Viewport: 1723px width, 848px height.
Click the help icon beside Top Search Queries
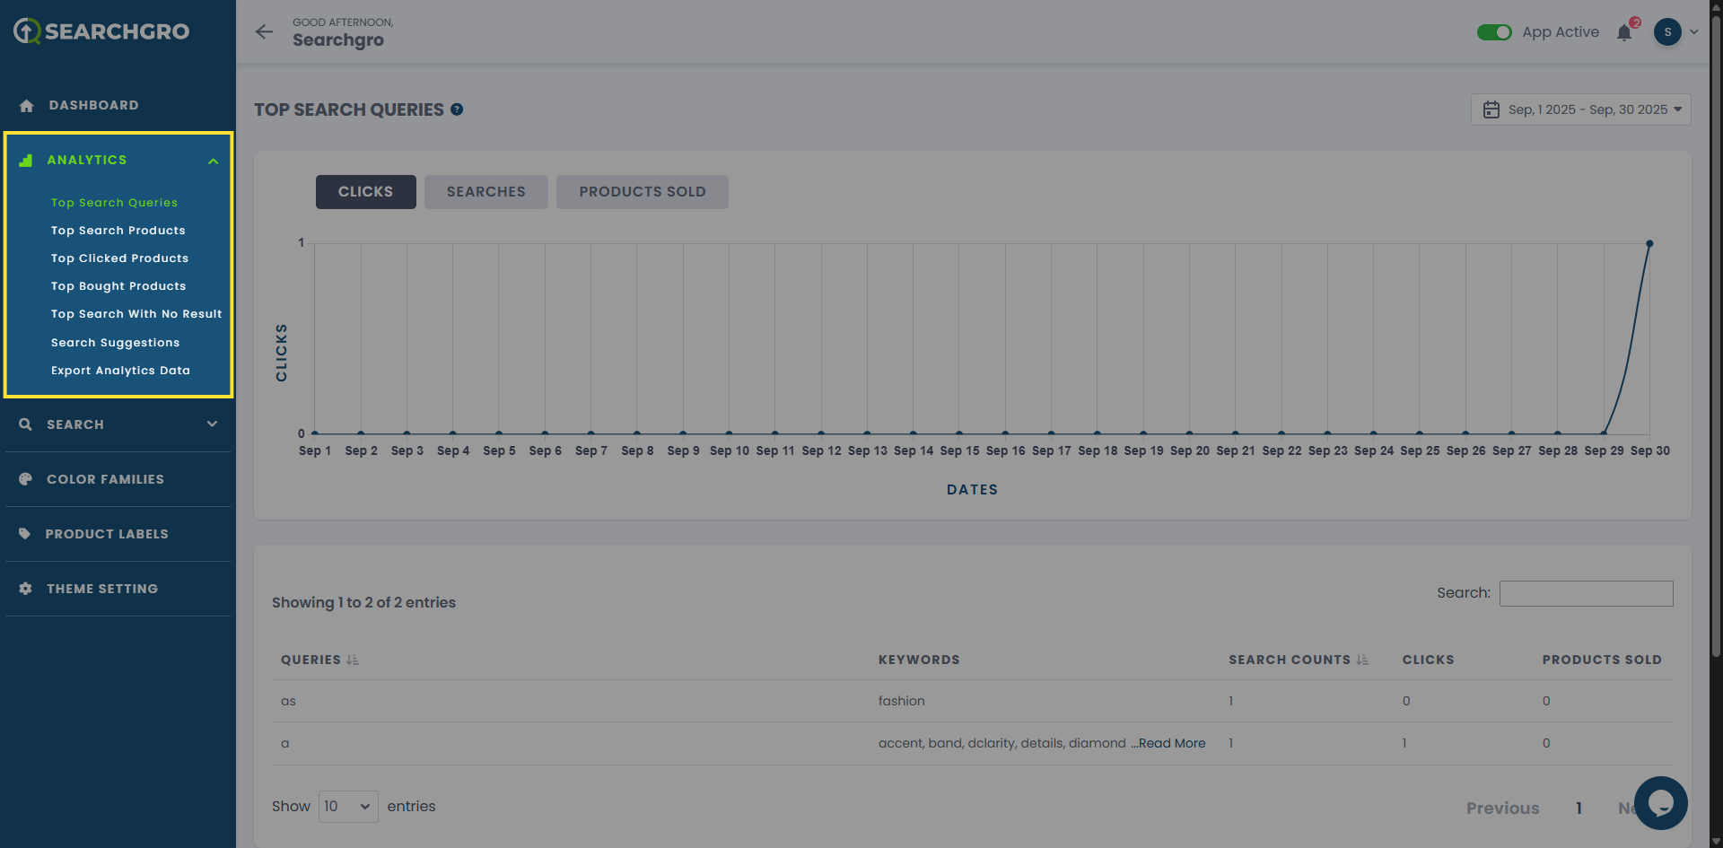pos(457,109)
